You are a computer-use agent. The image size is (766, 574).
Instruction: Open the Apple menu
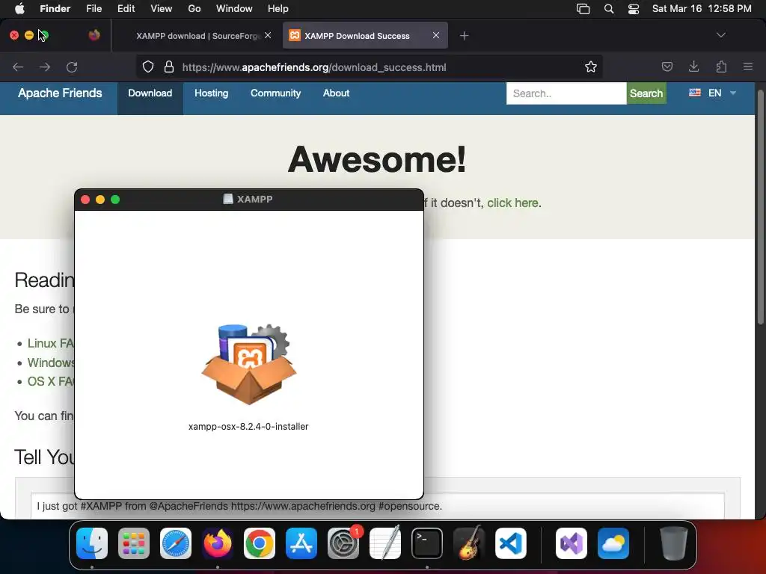pyautogui.click(x=19, y=9)
